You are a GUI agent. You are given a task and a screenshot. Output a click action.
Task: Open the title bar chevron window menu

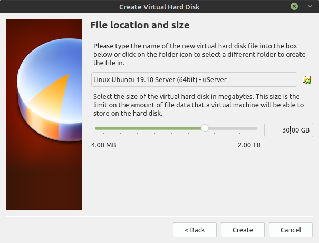click(310, 6)
